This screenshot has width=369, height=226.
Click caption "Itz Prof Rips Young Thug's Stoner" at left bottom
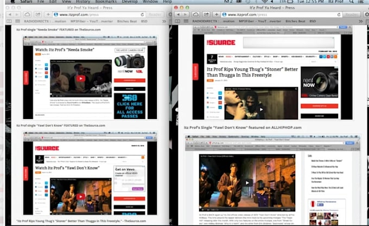81,221
